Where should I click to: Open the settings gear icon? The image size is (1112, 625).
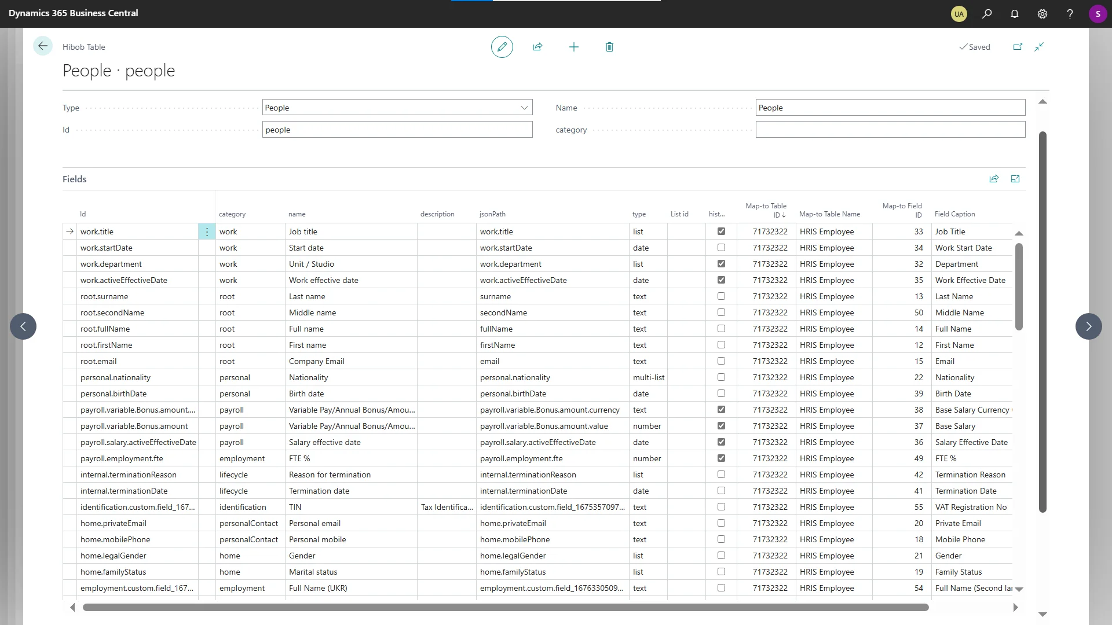[x=1042, y=14]
